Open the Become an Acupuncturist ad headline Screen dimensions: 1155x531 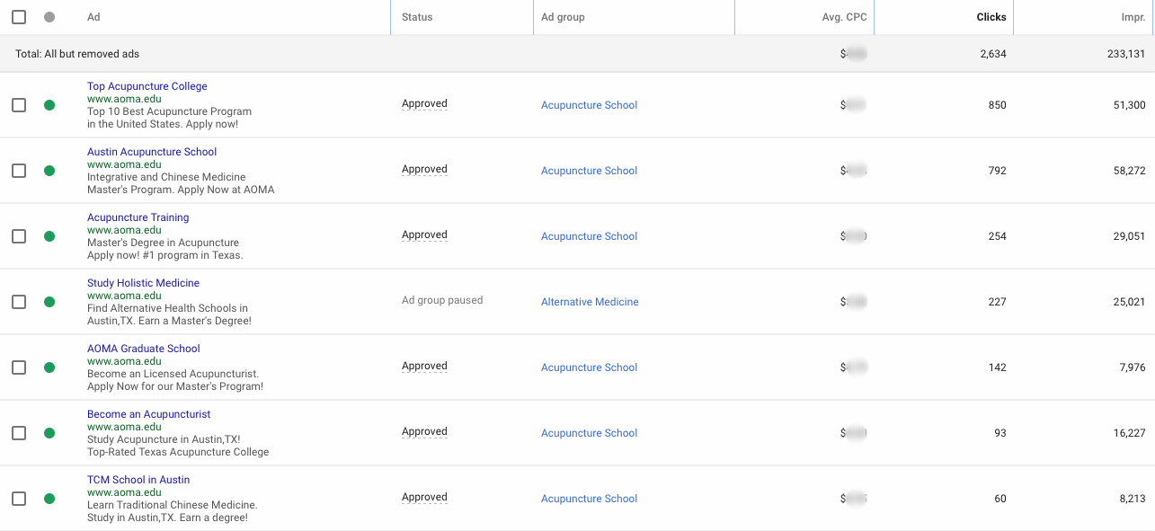(x=149, y=414)
